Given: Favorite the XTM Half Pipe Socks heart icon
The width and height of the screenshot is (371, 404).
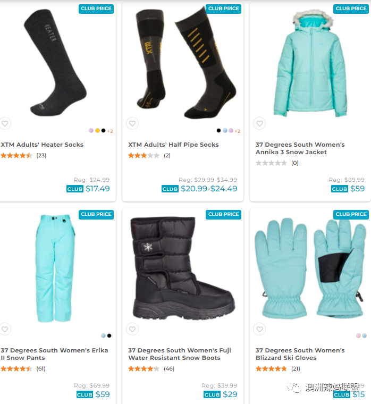Looking at the screenshot, I should pos(132,123).
